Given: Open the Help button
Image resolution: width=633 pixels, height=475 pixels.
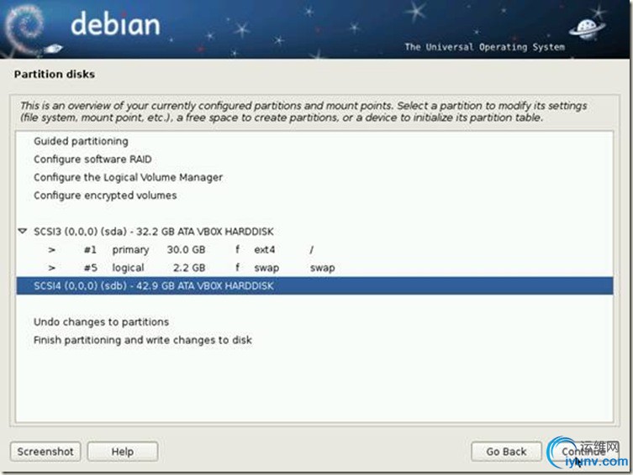Looking at the screenshot, I should (123, 452).
